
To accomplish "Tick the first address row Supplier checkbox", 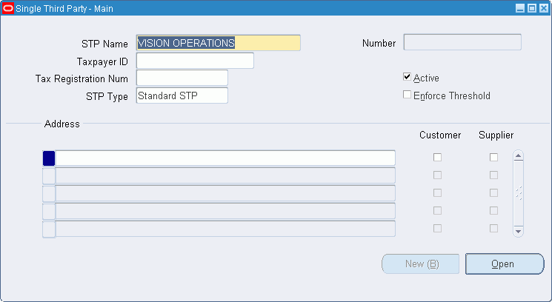I will [494, 157].
